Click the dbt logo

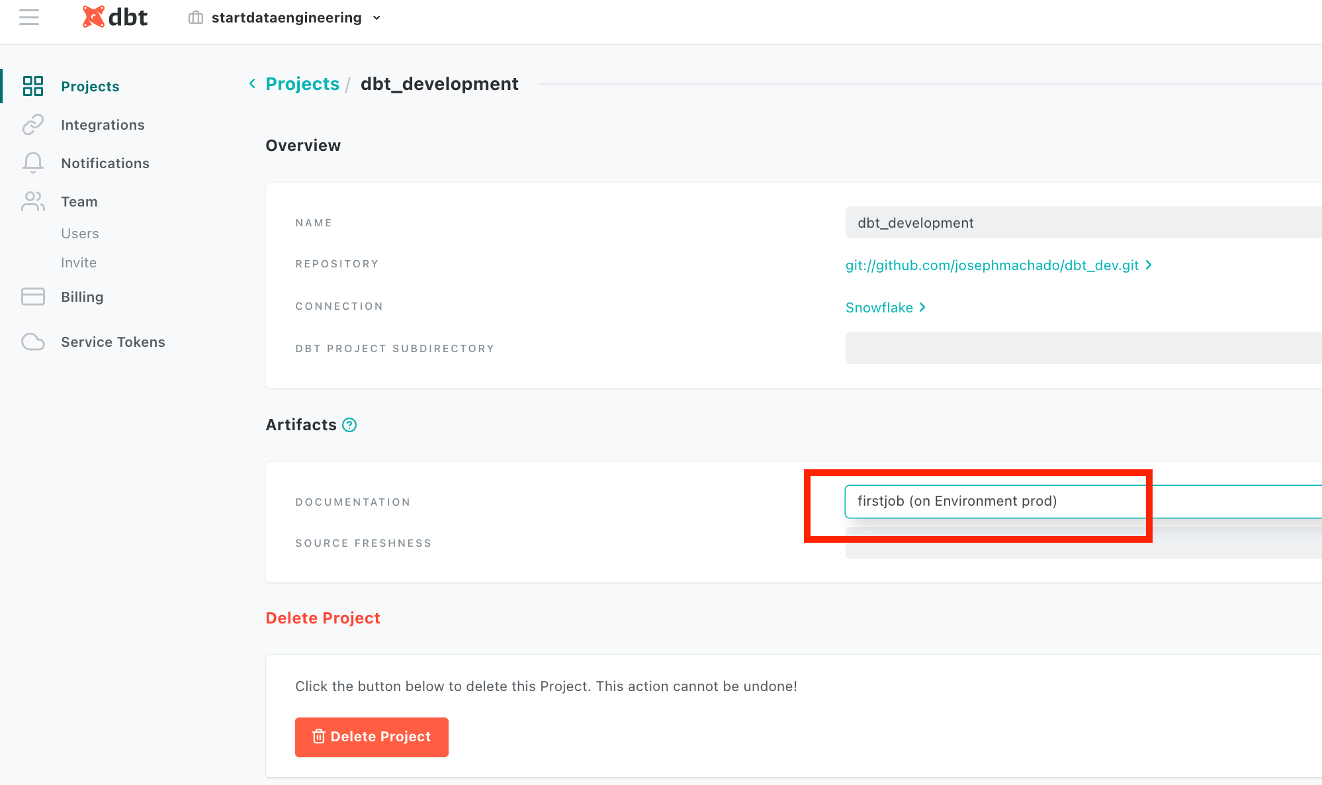pyautogui.click(x=115, y=17)
